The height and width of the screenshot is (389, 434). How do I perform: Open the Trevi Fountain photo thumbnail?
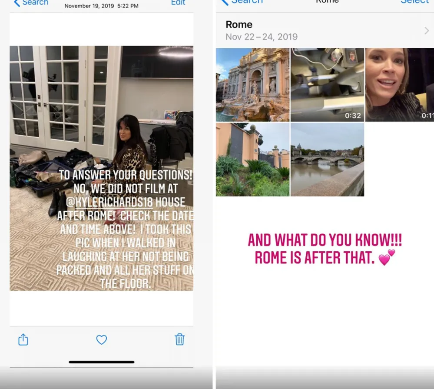[252, 85]
